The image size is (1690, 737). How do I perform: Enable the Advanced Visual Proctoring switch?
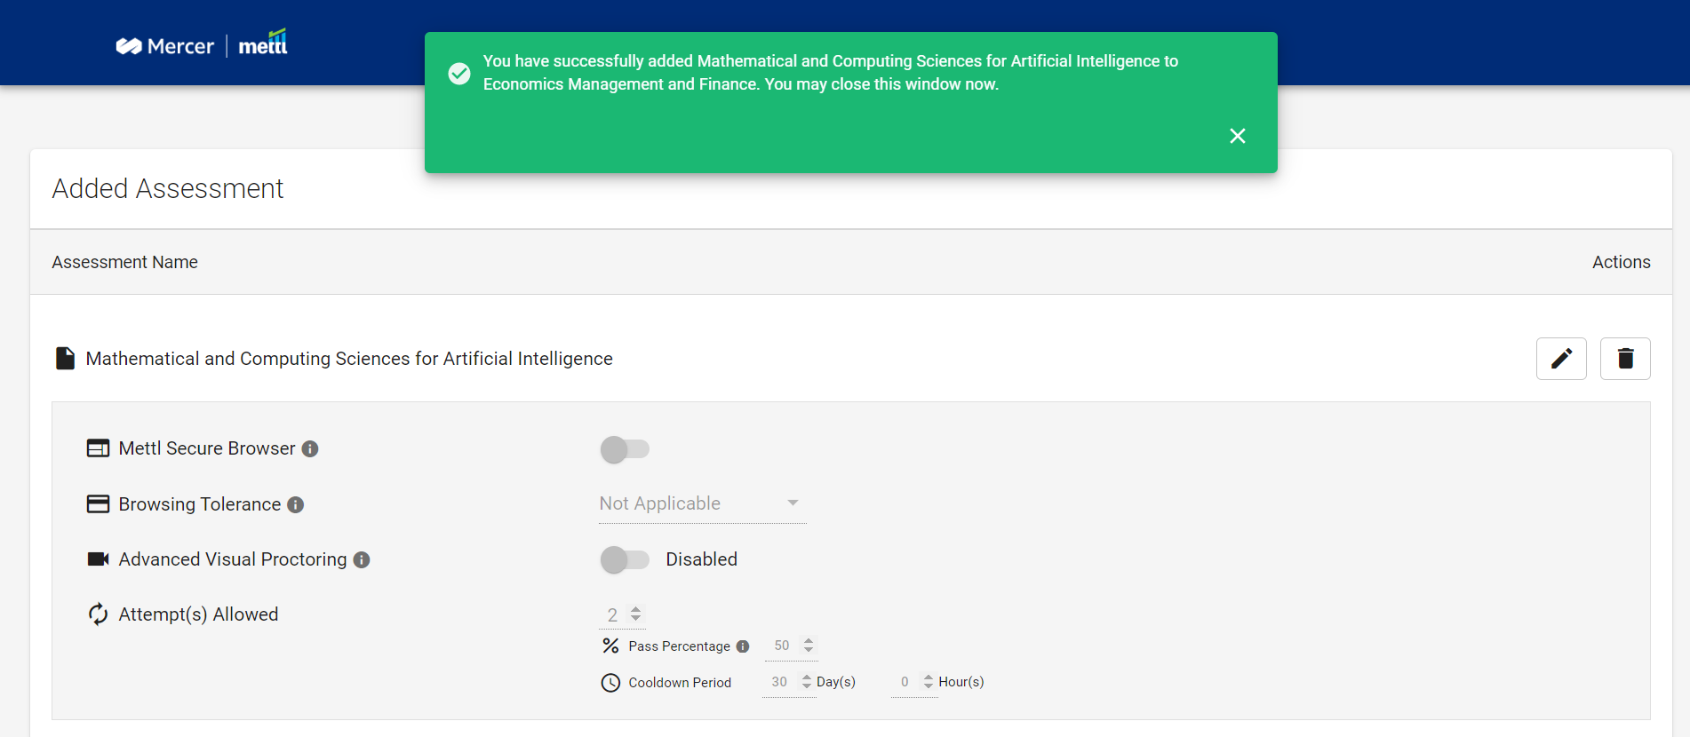click(x=625, y=559)
